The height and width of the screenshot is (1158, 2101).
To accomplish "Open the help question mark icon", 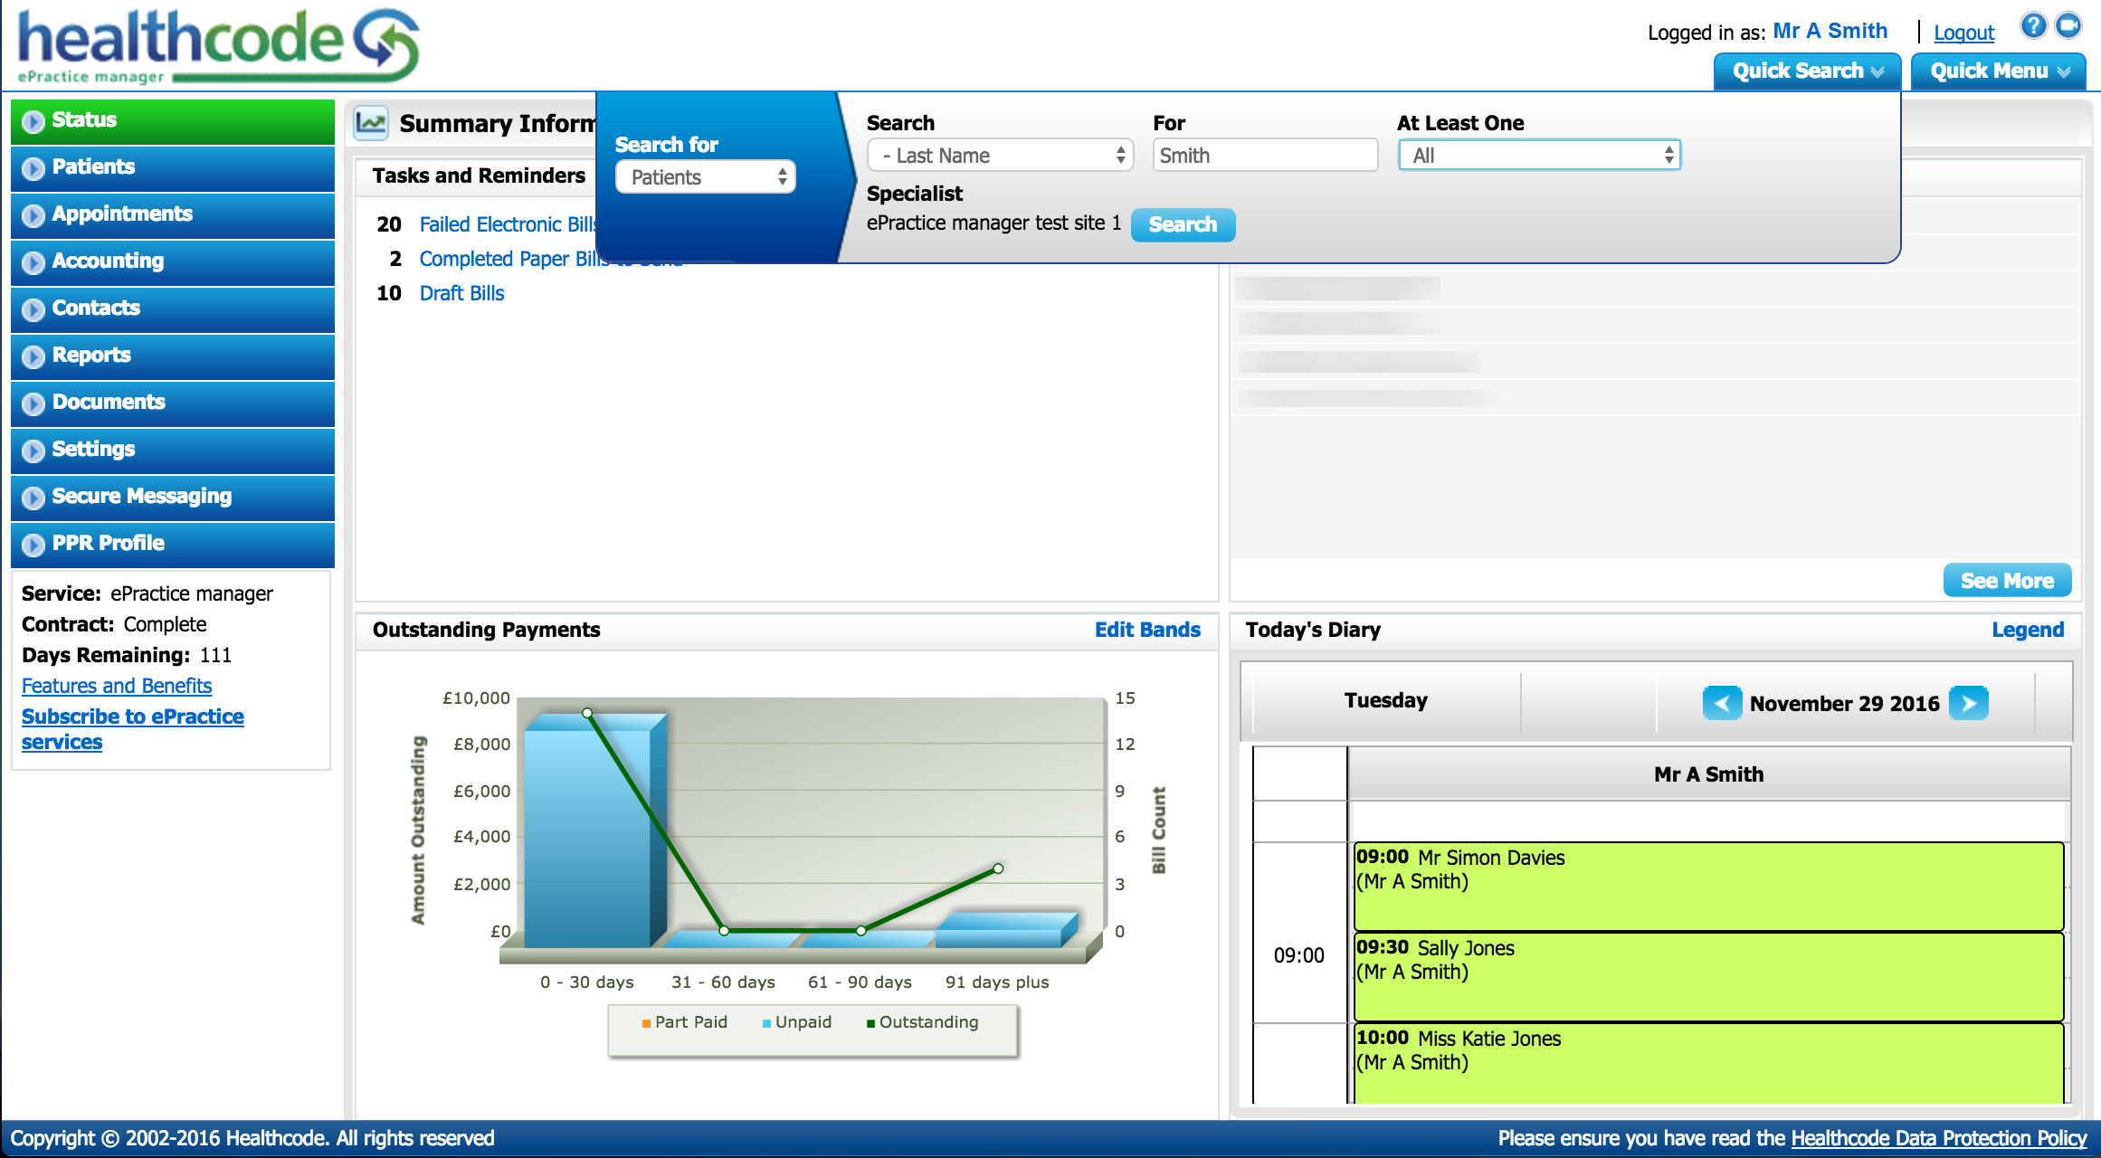I will coord(2033,25).
